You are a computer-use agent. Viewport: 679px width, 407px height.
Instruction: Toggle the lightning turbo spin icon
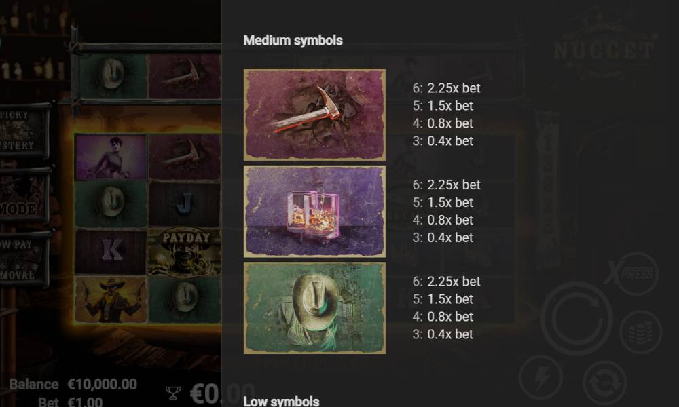point(540,377)
